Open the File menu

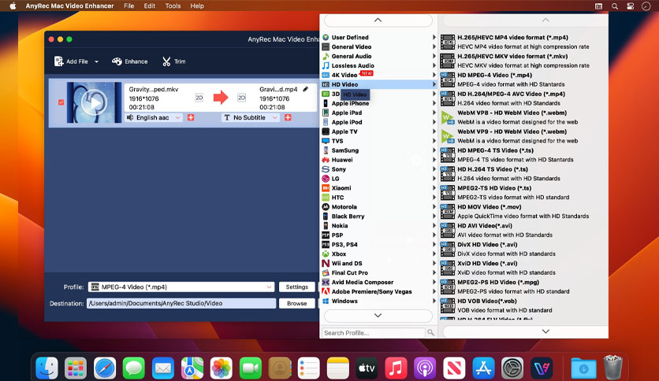129,6
